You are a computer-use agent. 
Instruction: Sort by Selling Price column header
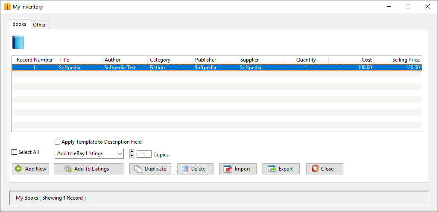[398, 60]
